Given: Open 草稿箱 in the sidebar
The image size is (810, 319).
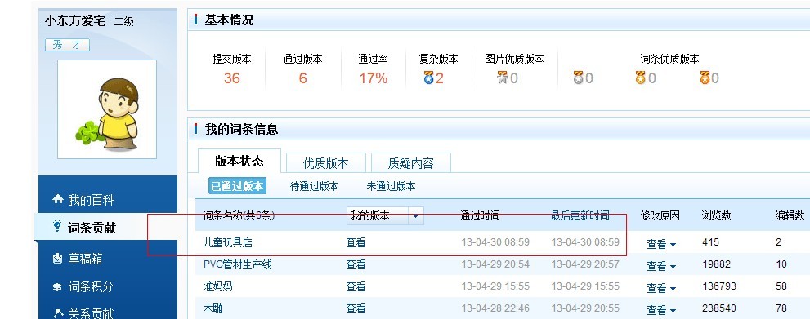Looking at the screenshot, I should 85,259.
